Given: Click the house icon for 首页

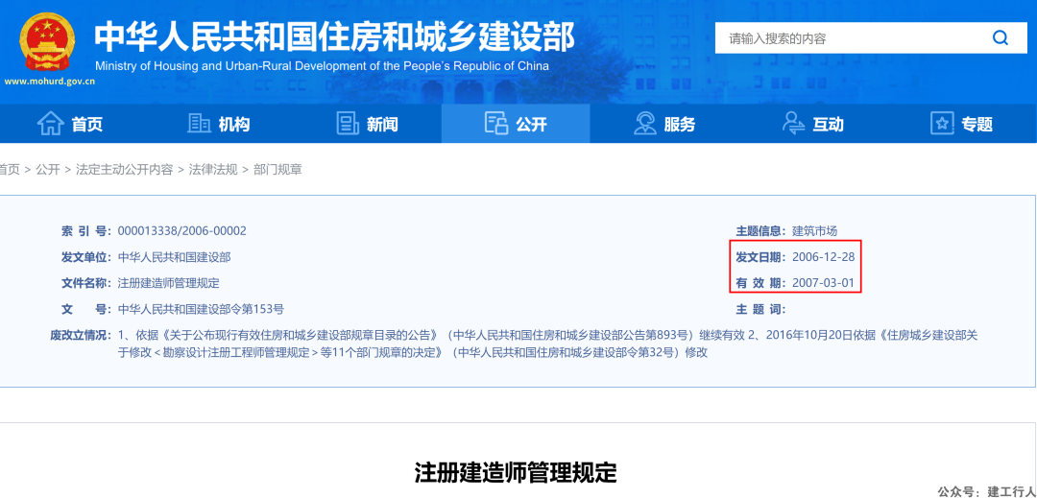Looking at the screenshot, I should (x=51, y=124).
